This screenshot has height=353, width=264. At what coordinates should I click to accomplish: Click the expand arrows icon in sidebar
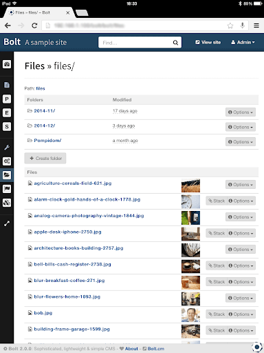tap(7, 223)
